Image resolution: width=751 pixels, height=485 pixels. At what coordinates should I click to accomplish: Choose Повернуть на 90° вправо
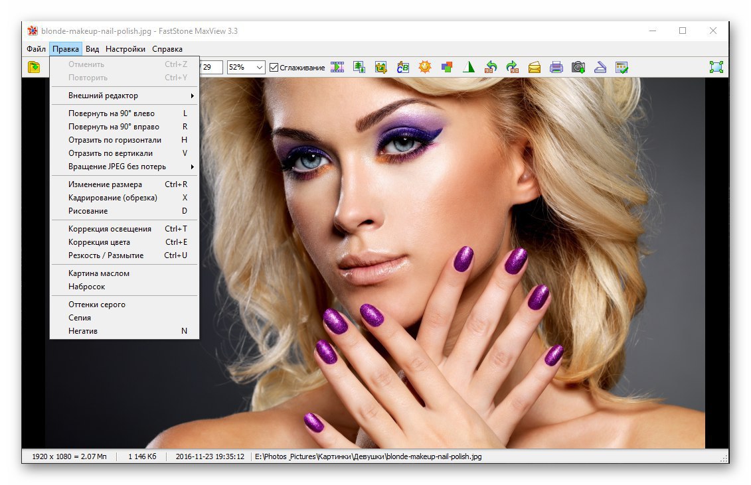(x=125, y=127)
